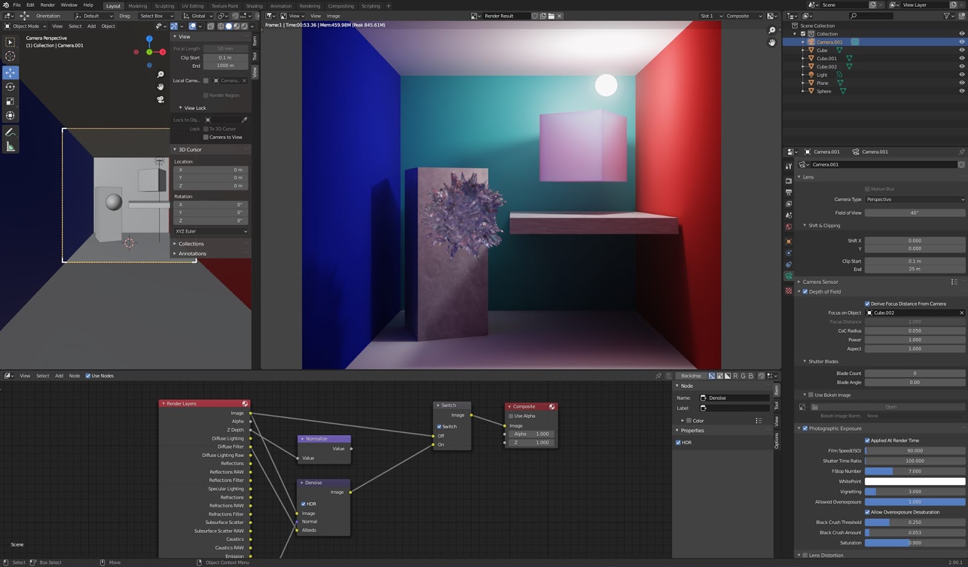Open the Annotate tool
The image size is (968, 567).
pyautogui.click(x=10, y=132)
